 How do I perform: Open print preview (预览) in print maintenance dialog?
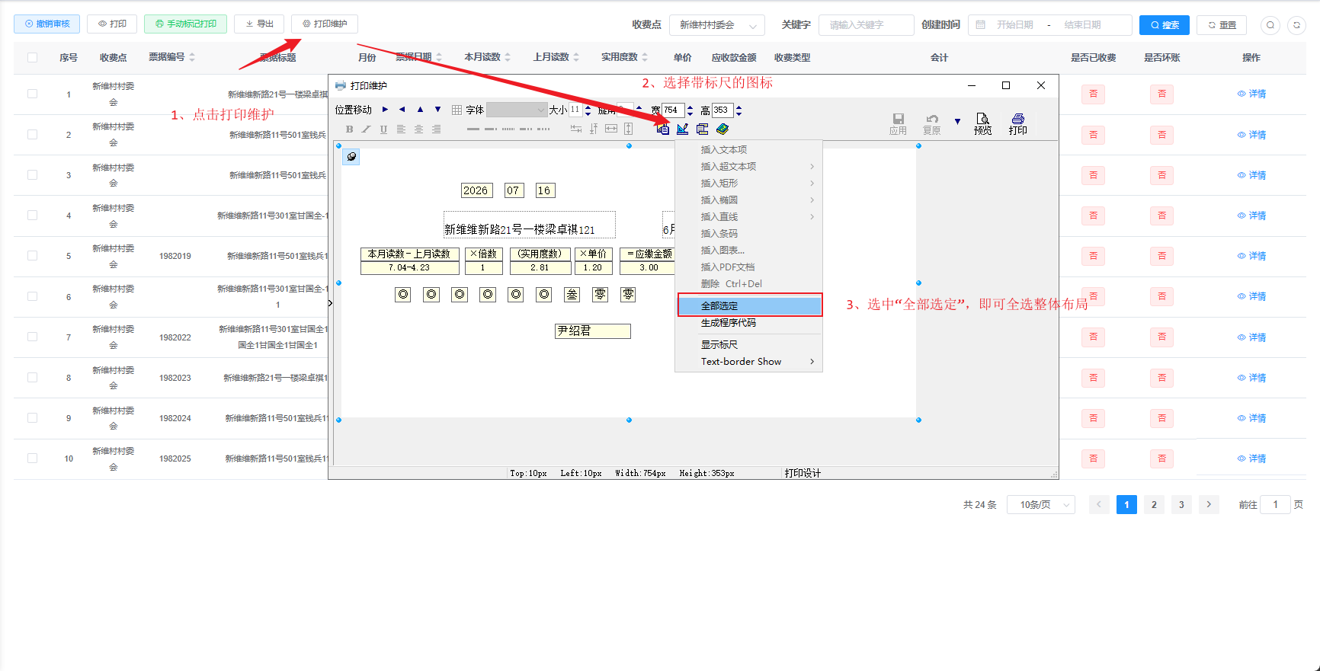[x=982, y=124]
